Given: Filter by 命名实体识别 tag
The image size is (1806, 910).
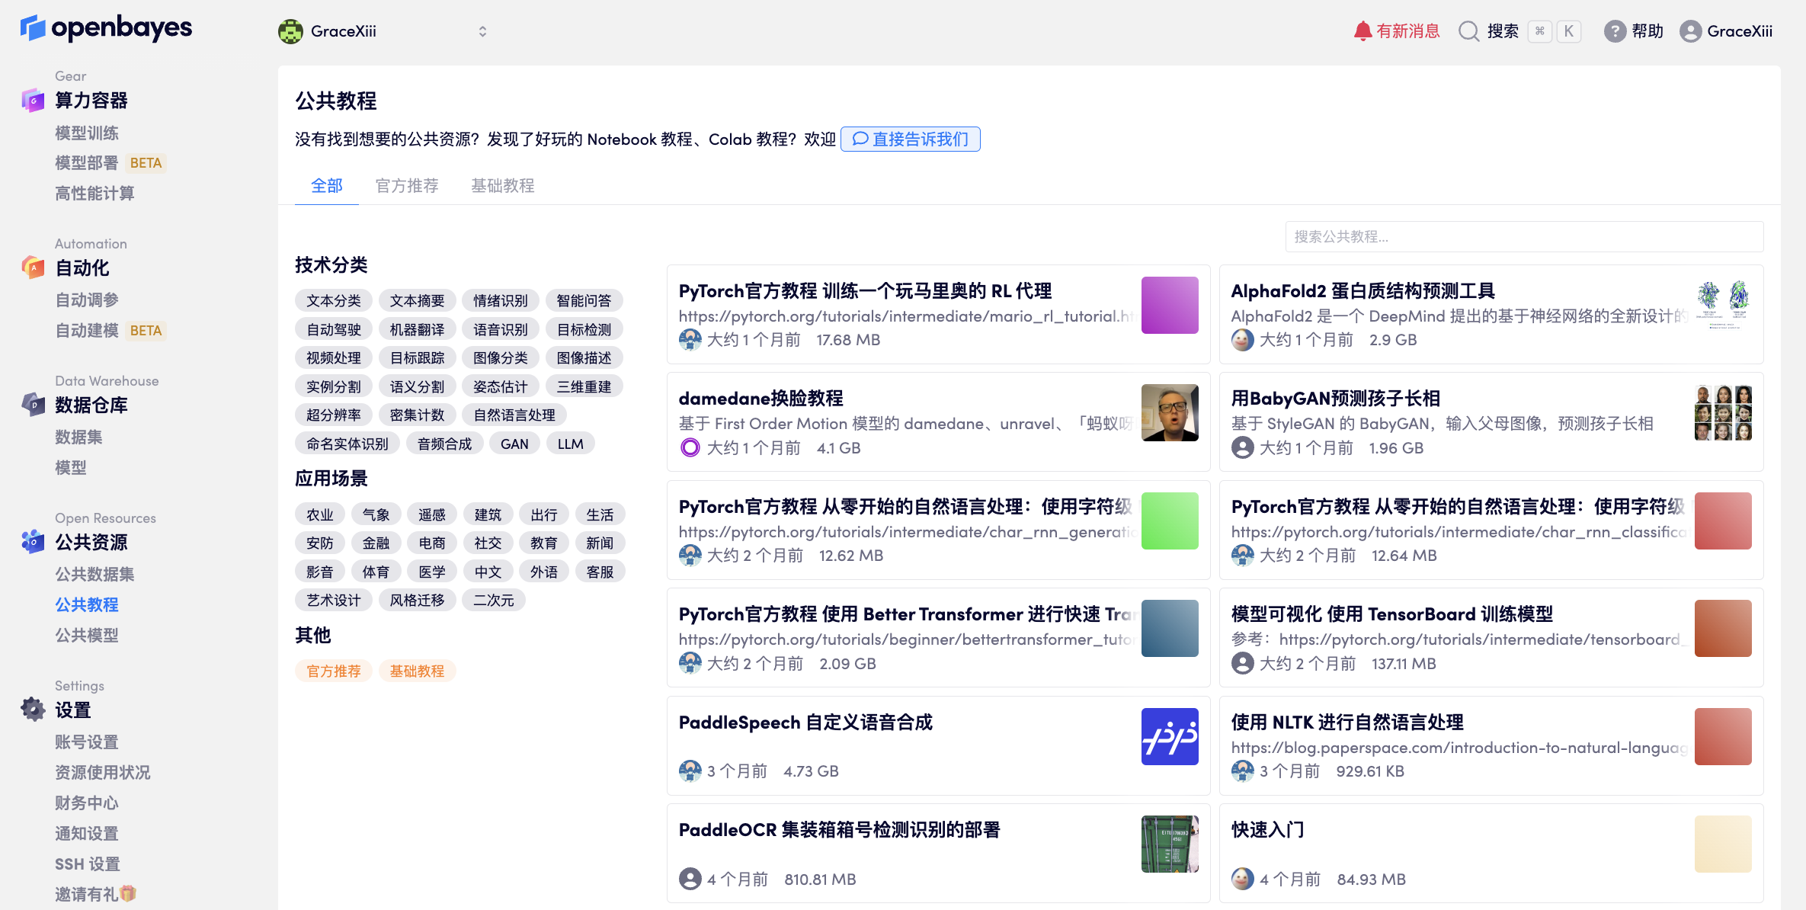Looking at the screenshot, I should tap(347, 444).
